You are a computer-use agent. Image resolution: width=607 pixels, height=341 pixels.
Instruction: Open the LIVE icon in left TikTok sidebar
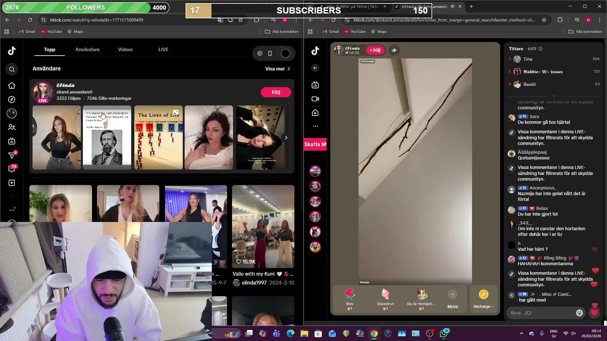tap(12, 141)
